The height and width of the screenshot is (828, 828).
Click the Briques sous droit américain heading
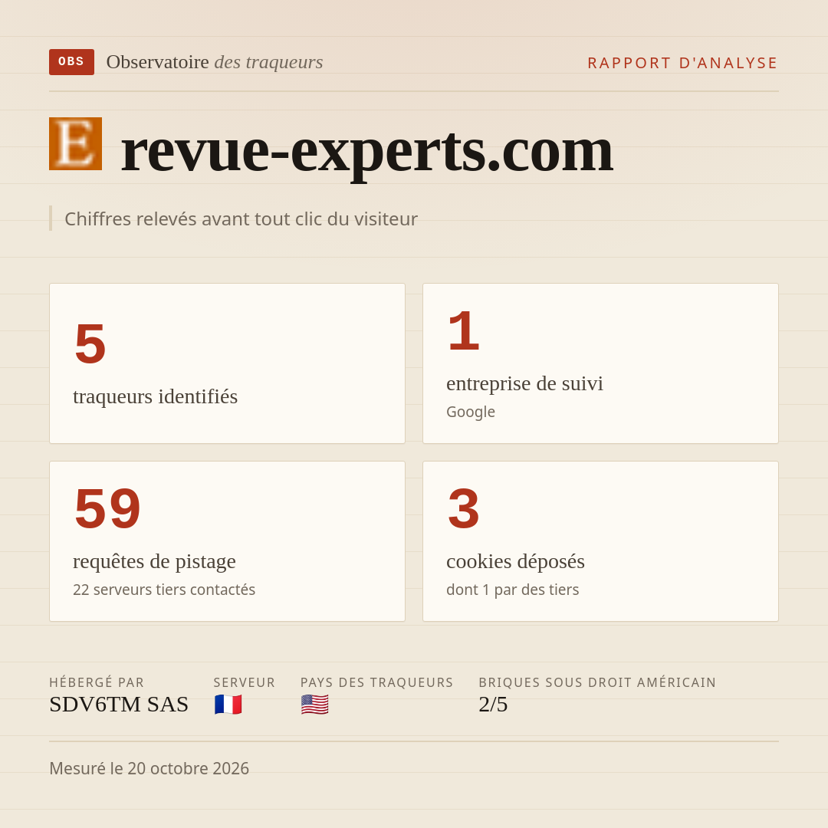(x=597, y=682)
